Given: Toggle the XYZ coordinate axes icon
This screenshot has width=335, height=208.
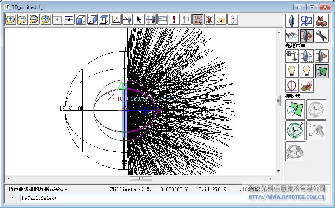Looking at the screenshot, I should click(116, 19).
